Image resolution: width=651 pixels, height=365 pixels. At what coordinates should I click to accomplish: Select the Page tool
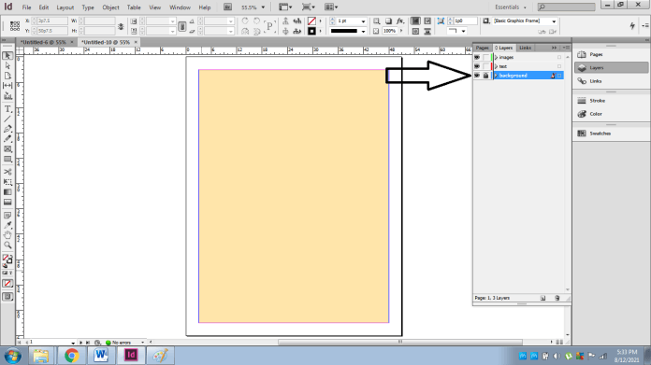[7, 77]
